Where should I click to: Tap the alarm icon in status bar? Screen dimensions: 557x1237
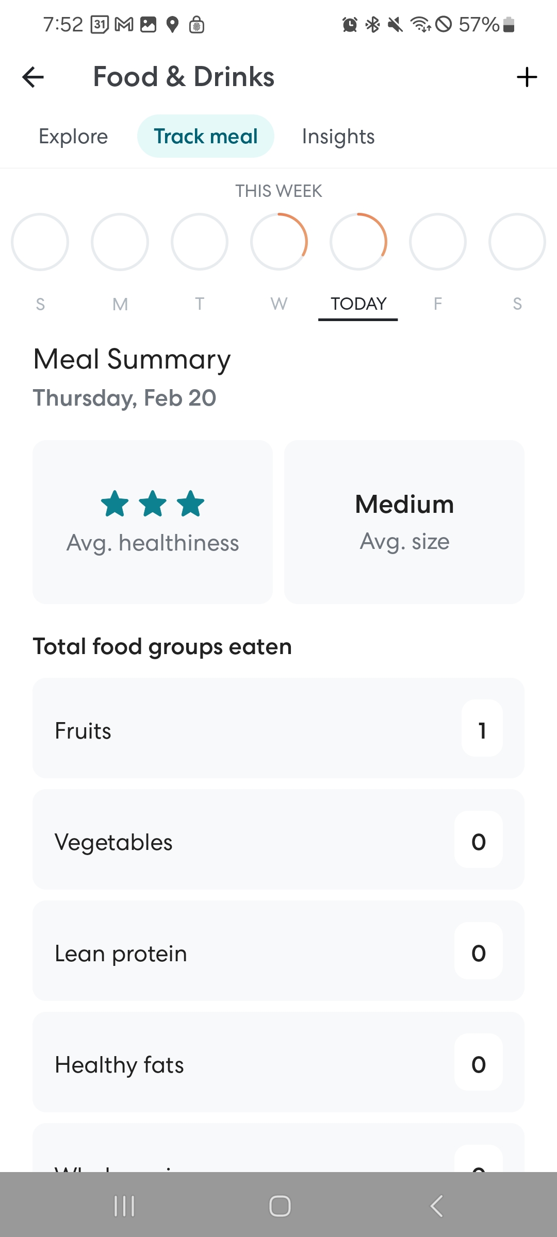click(350, 24)
